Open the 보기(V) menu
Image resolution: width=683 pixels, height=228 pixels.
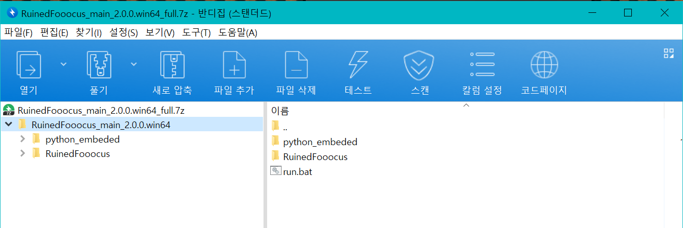[160, 32]
